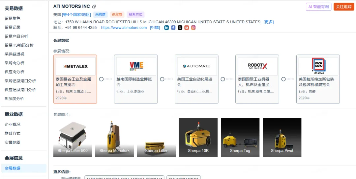Select the AUTOMATE 美国工业自动化展览会 card
This screenshot has height=179, width=356.
pyautogui.click(x=196, y=79)
